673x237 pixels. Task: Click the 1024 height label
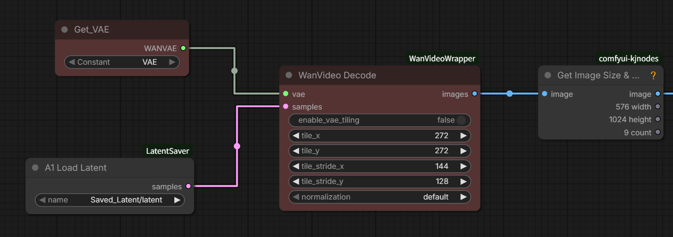(x=630, y=119)
